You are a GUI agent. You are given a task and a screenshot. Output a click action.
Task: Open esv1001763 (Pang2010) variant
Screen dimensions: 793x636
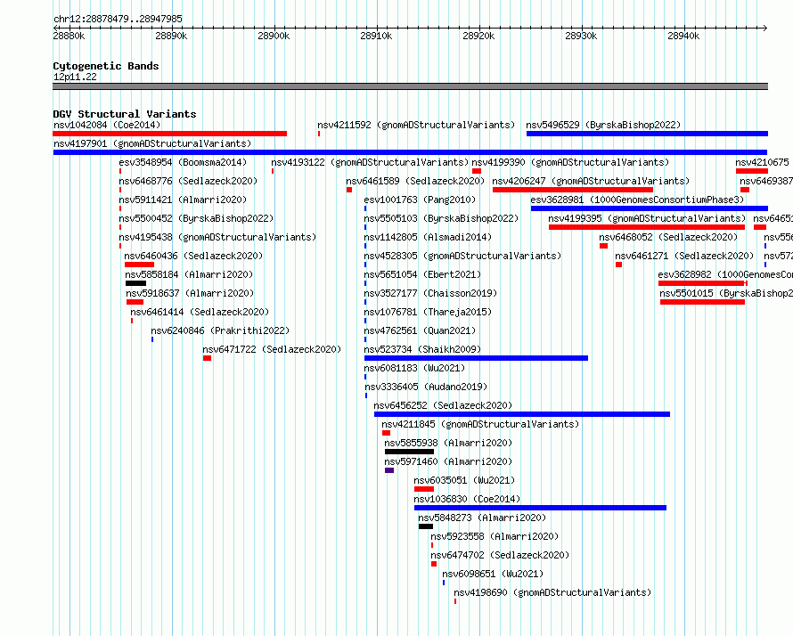coord(420,200)
